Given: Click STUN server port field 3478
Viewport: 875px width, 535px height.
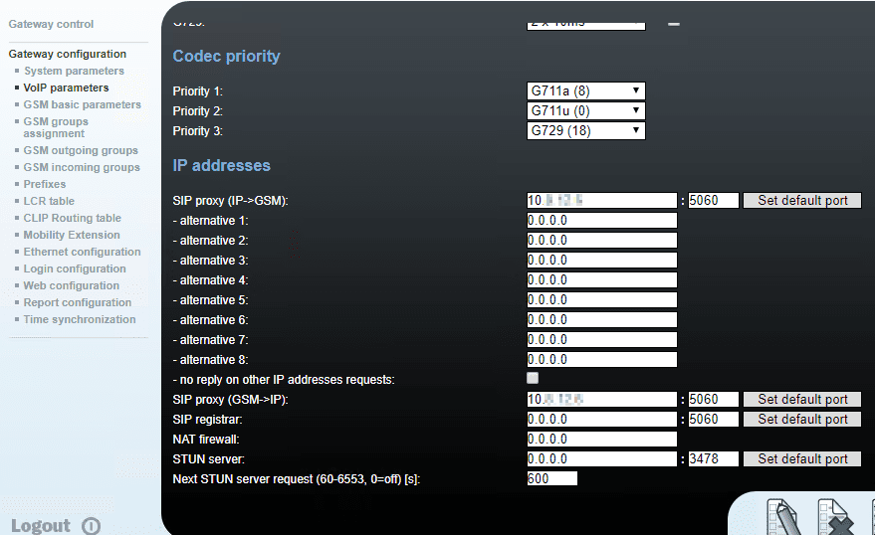Looking at the screenshot, I should tap(713, 458).
